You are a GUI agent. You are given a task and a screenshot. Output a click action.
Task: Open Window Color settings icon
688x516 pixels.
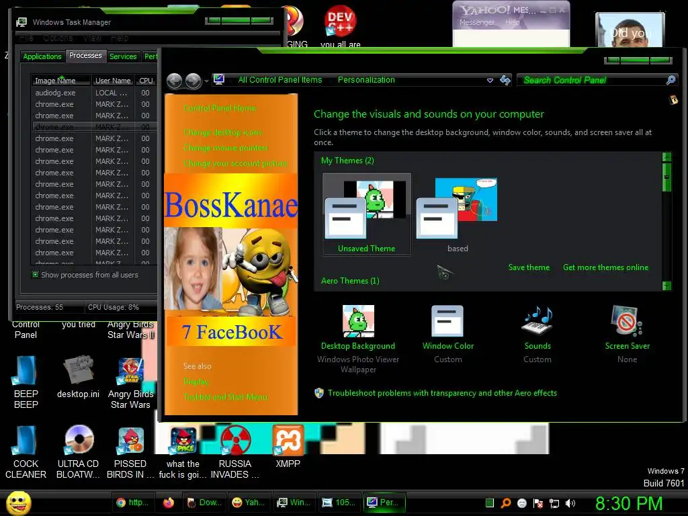coord(447,320)
